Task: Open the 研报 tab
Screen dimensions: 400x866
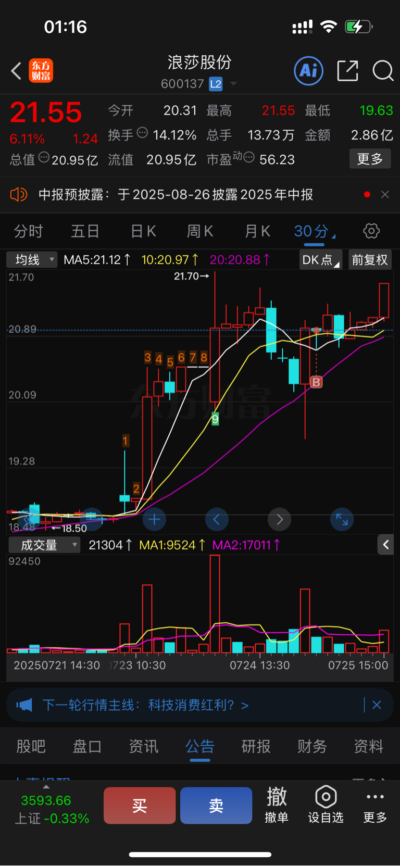Action: coord(256,746)
